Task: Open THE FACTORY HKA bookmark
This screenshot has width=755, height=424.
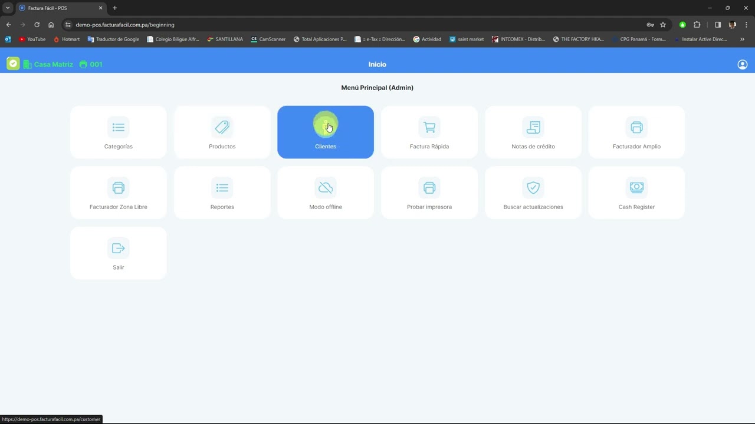Action: tap(579, 39)
